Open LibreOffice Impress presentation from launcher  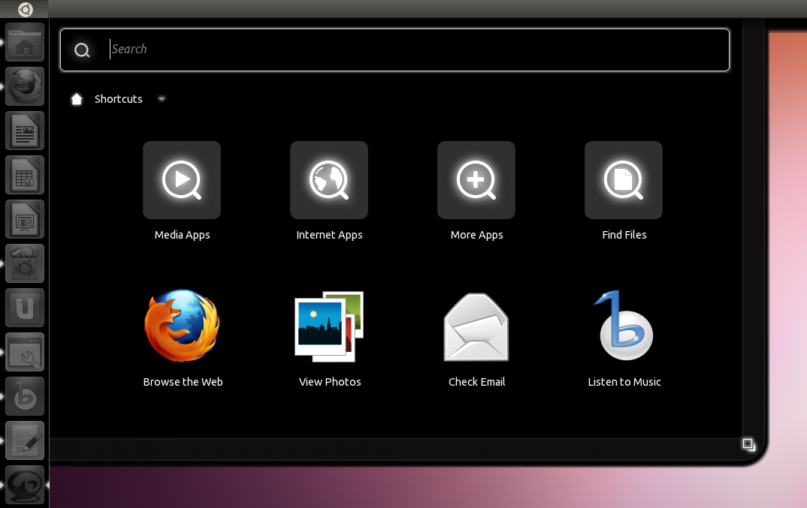coord(25,219)
